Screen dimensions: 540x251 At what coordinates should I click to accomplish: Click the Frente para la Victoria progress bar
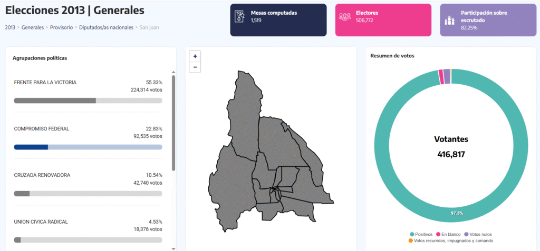click(x=88, y=101)
